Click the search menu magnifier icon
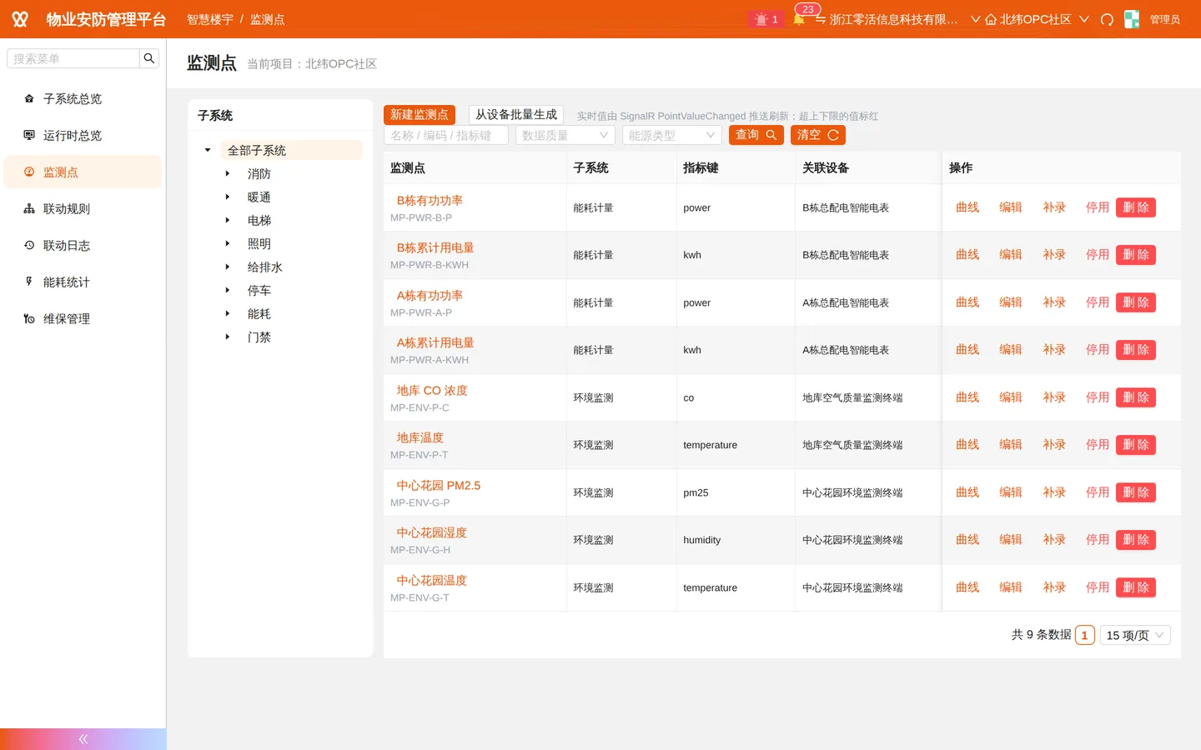The height and width of the screenshot is (750, 1201). (149, 58)
